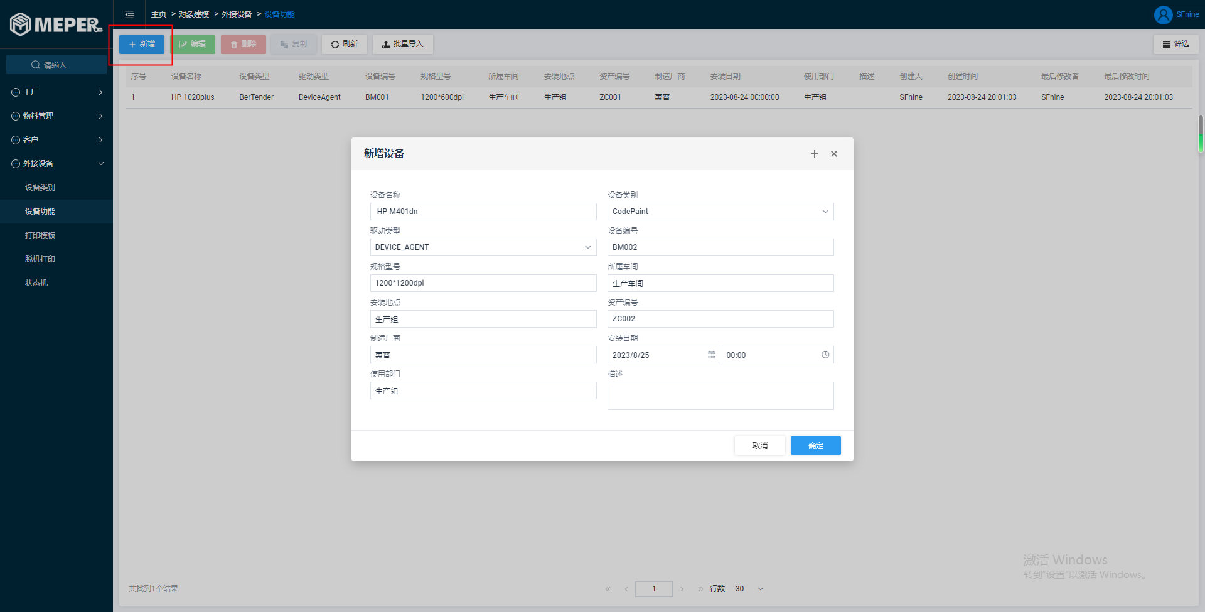
Task: Click the 外接设备 breadcrumb
Action: [237, 14]
